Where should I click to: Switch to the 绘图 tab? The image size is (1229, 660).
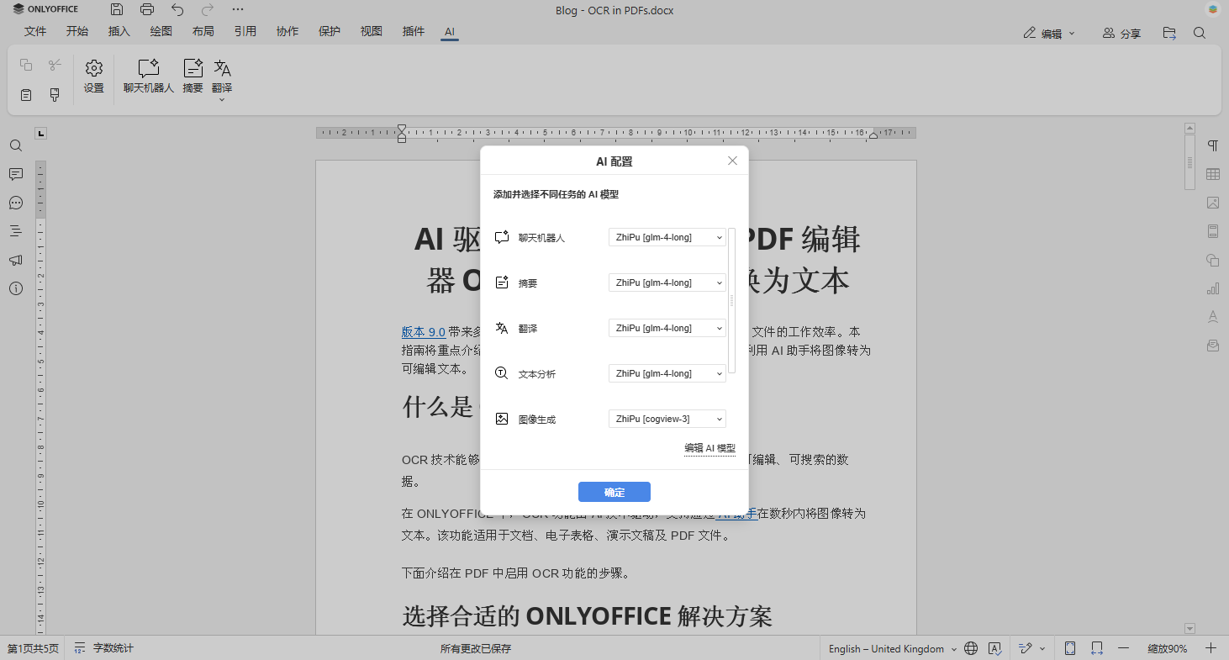tap(161, 31)
